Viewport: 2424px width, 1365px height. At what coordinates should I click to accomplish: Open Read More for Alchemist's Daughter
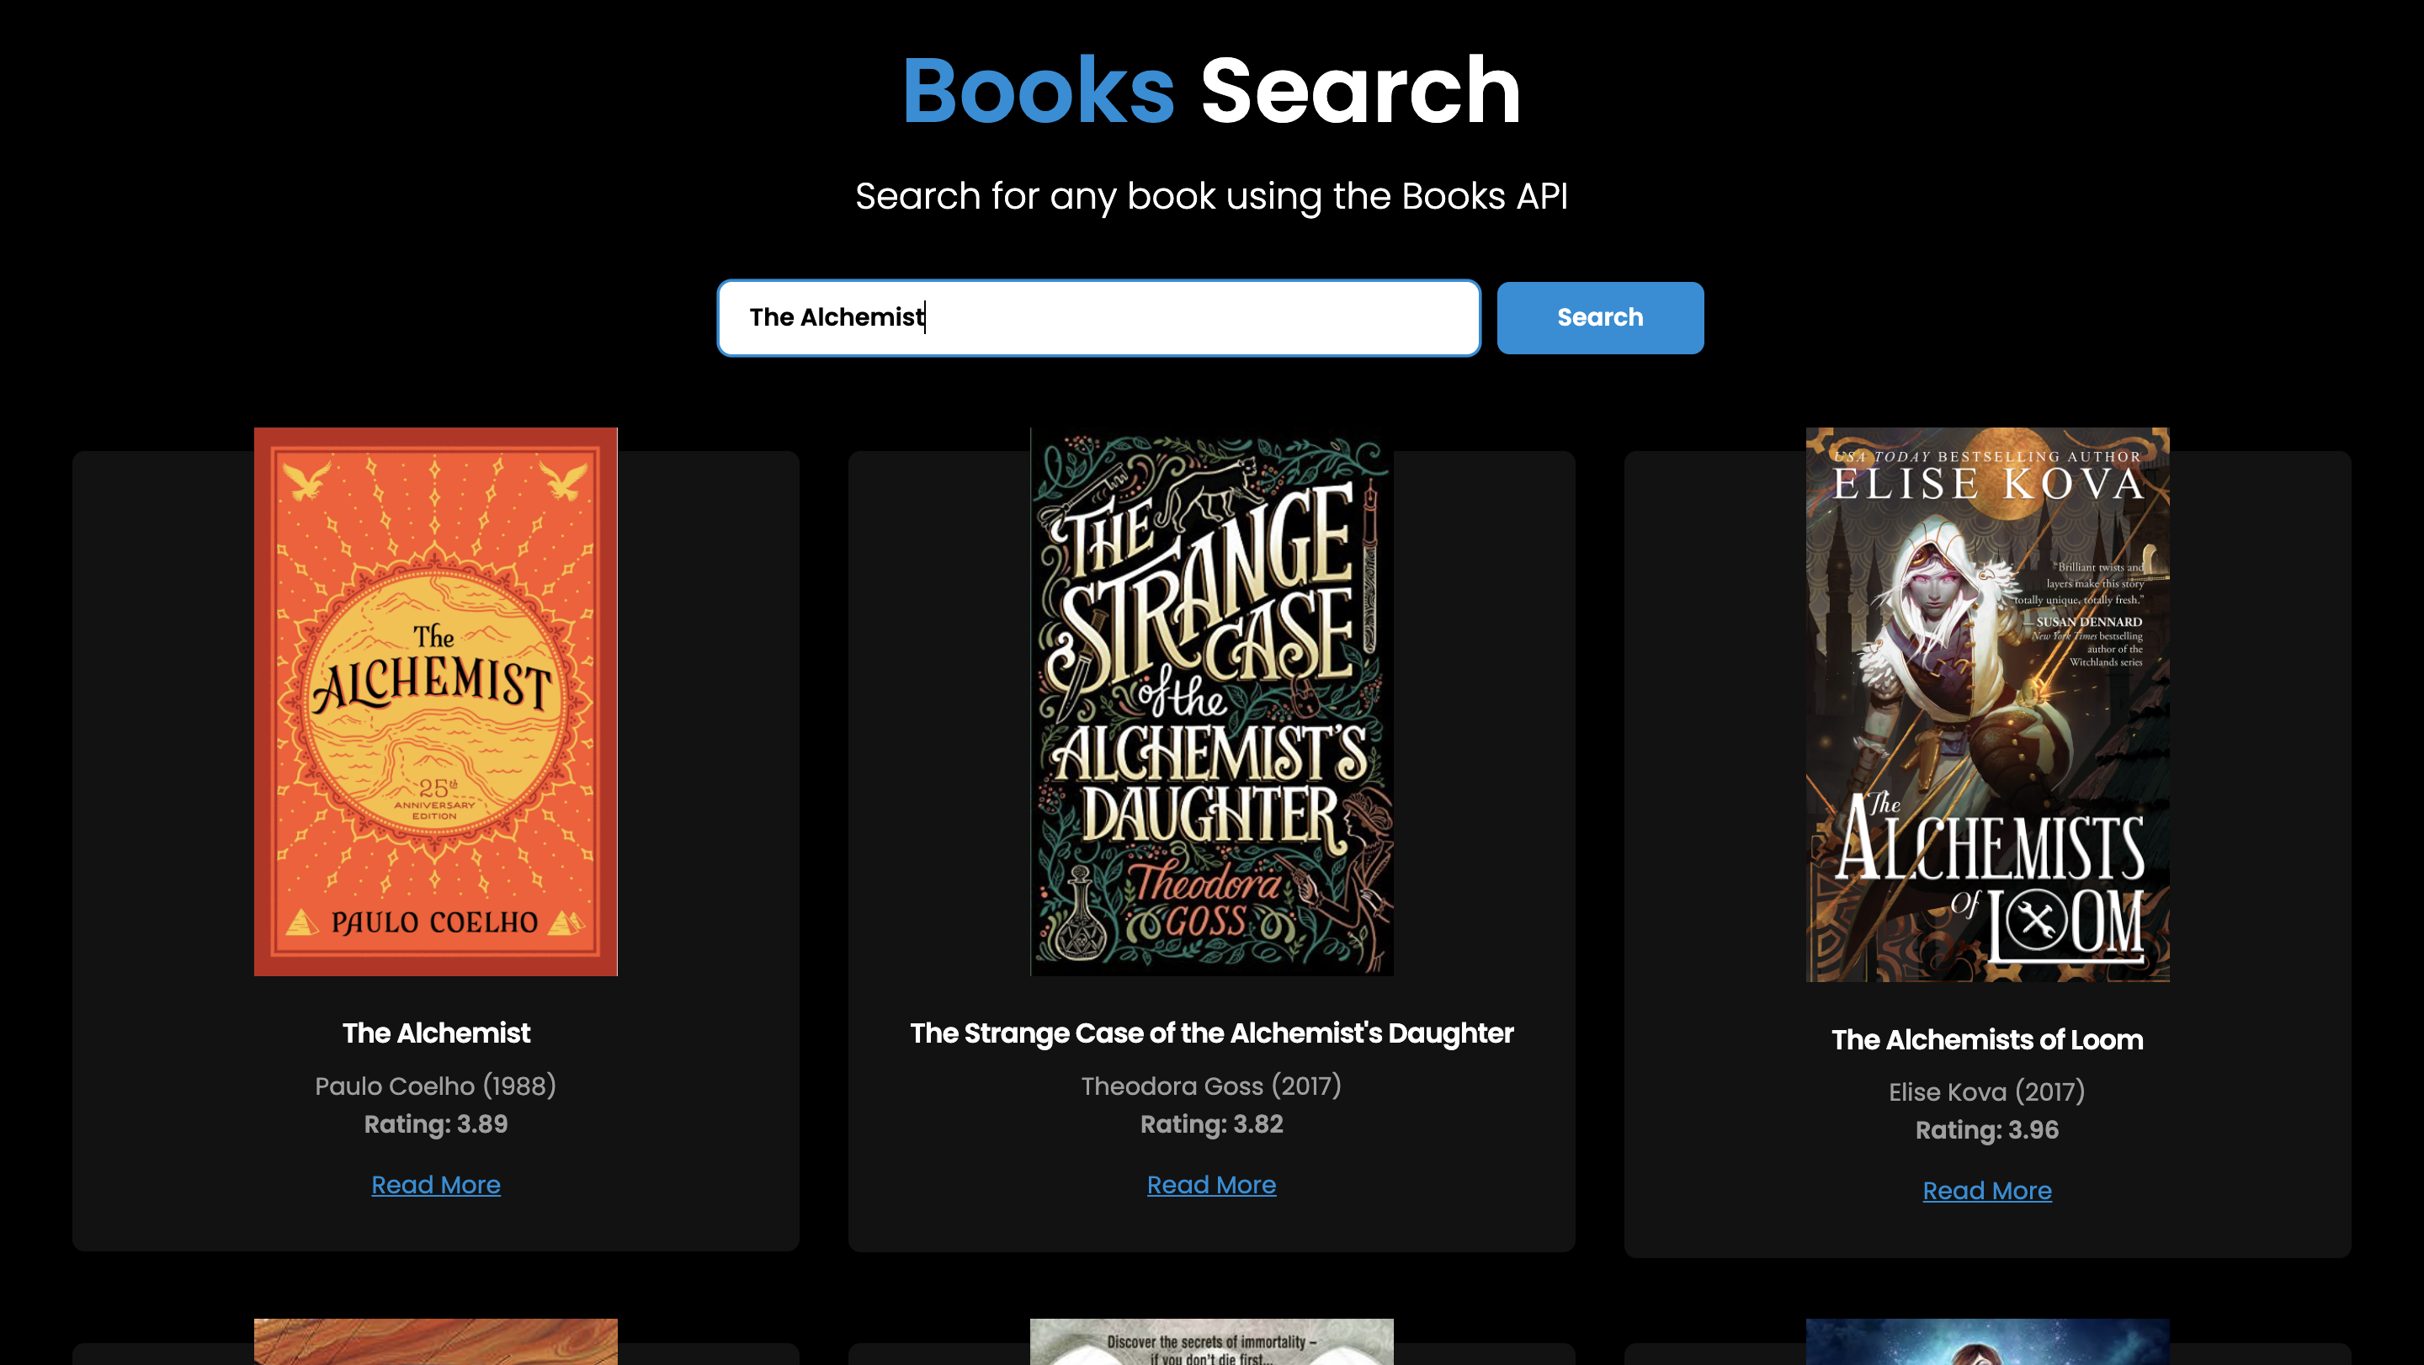[1211, 1184]
